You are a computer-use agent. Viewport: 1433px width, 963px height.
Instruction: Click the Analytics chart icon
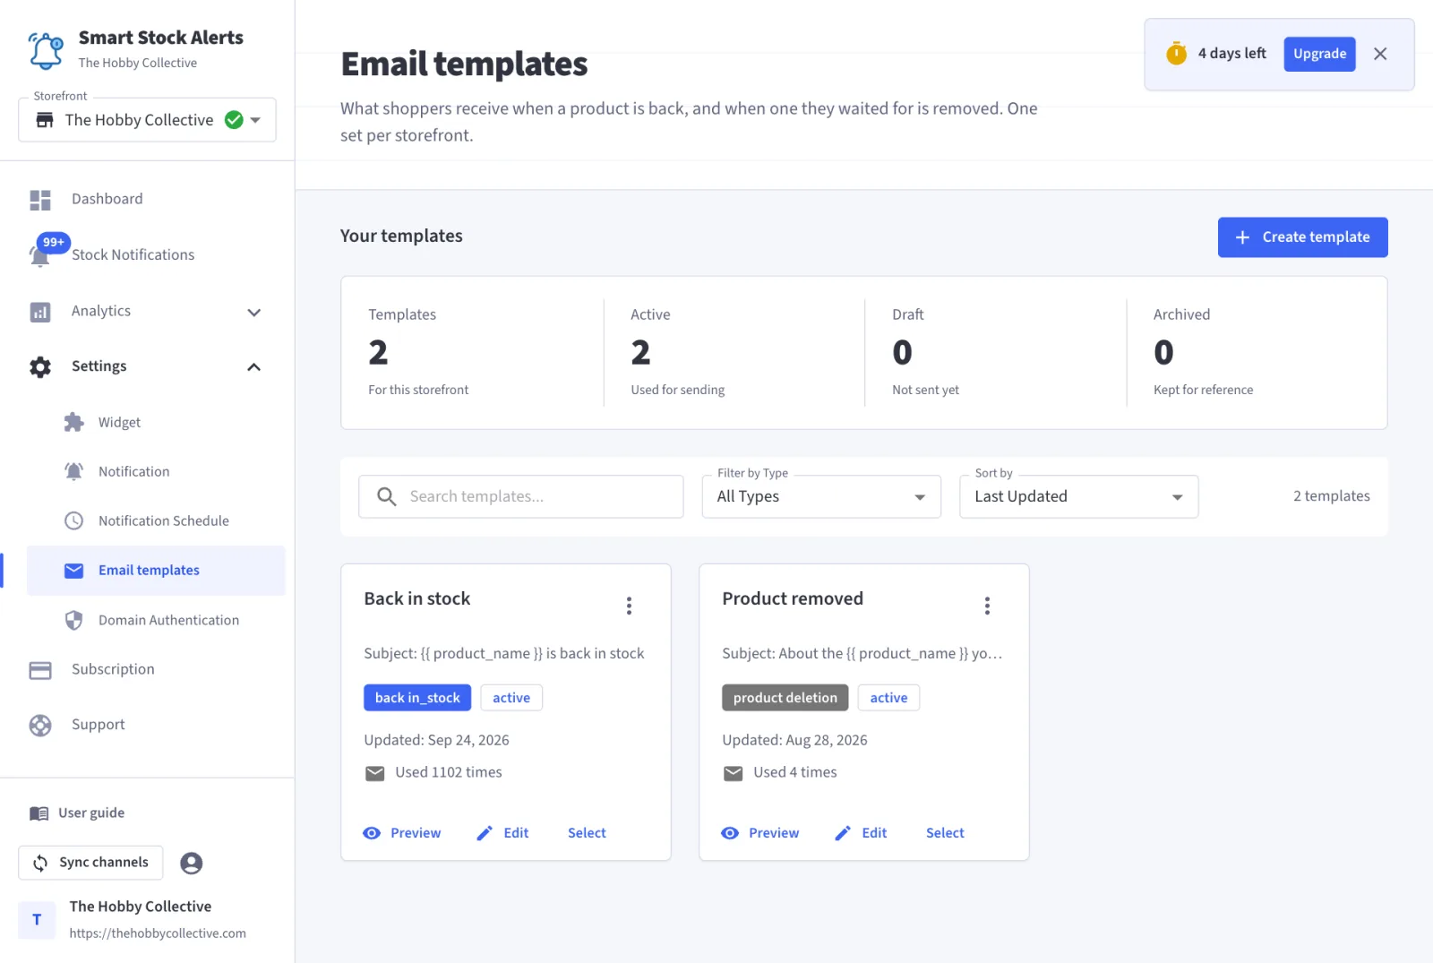[x=40, y=312]
